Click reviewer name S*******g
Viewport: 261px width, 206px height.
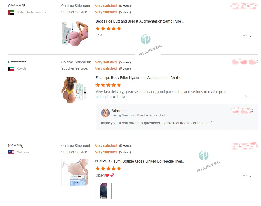[x=16, y=146]
